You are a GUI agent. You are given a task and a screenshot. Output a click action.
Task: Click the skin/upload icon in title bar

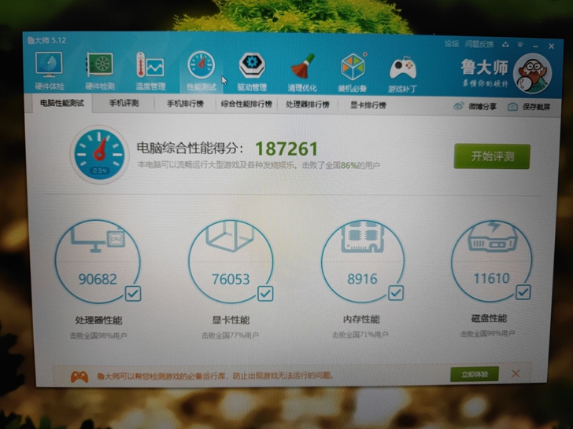[505, 45]
